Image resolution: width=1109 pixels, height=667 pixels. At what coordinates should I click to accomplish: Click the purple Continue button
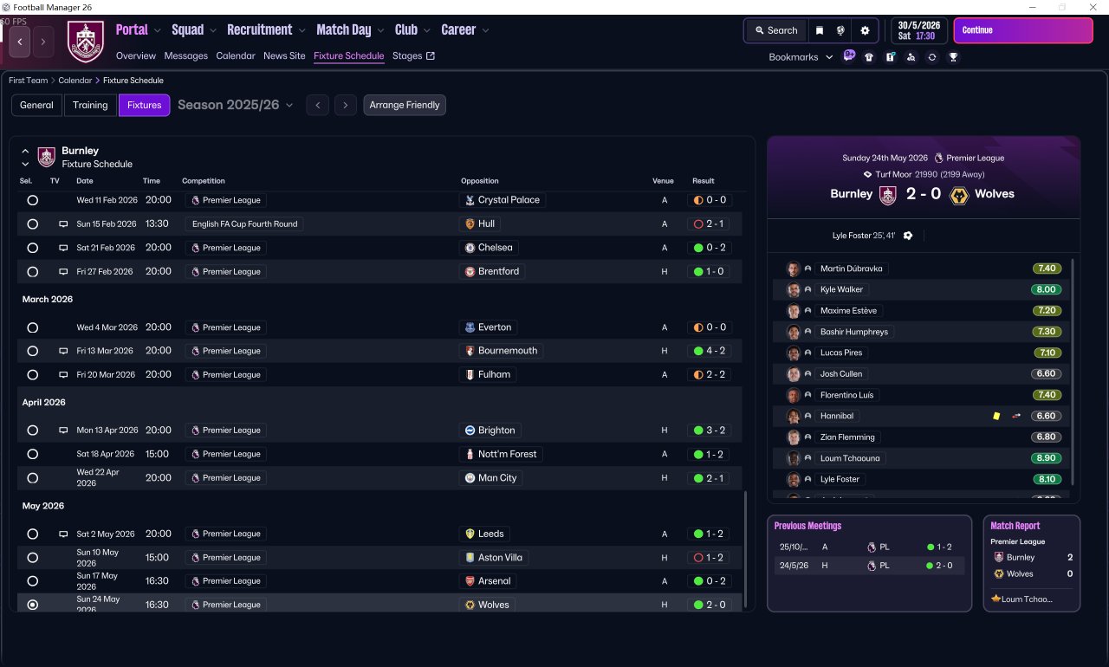pyautogui.click(x=1023, y=30)
